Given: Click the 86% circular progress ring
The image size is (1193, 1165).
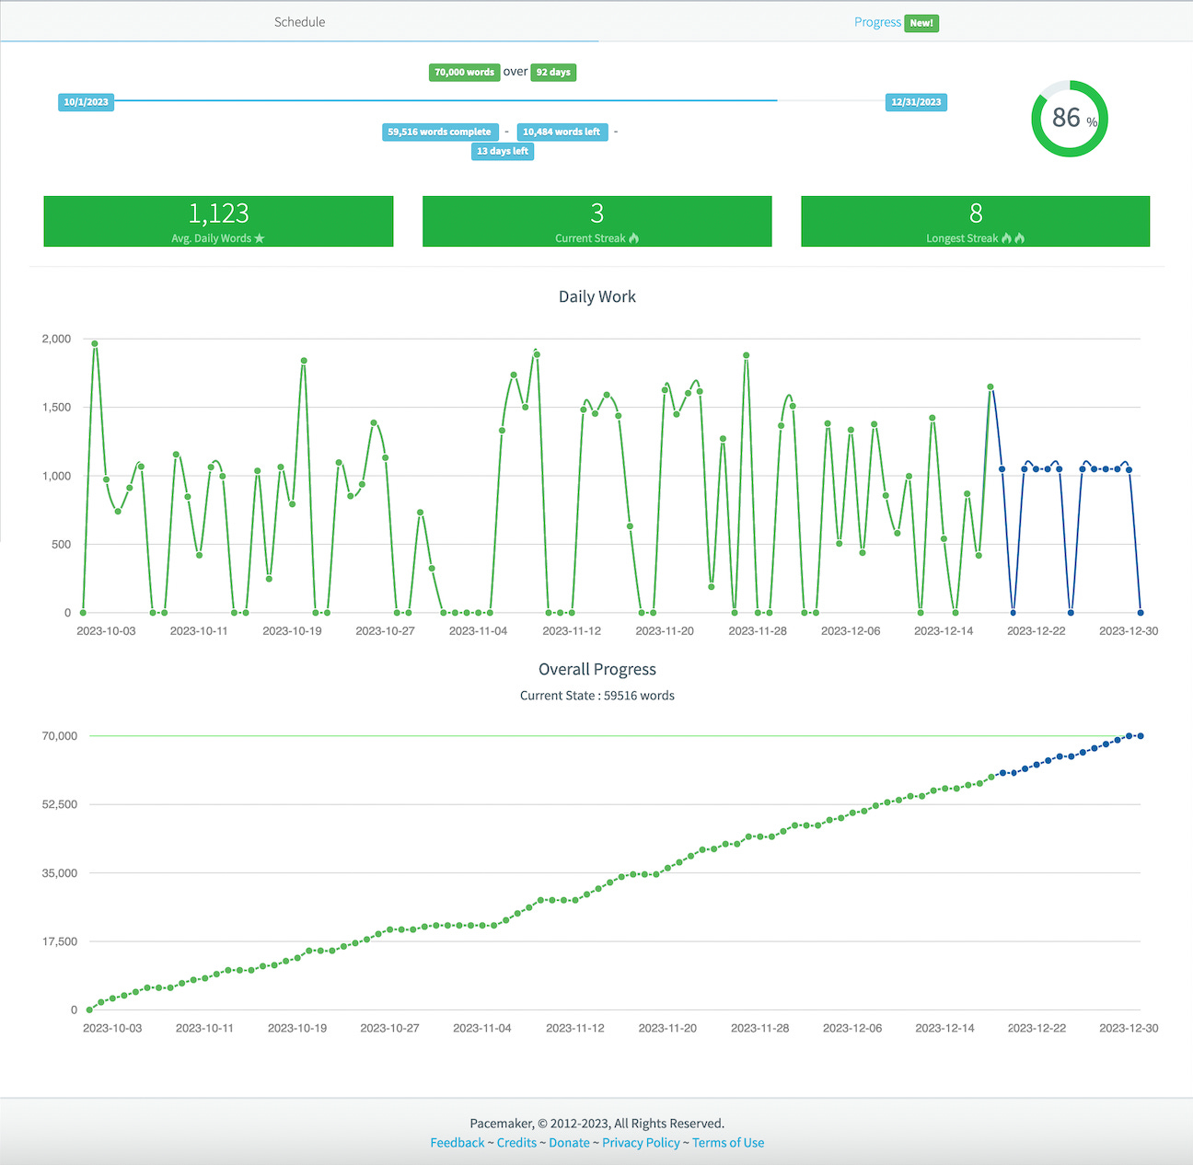Looking at the screenshot, I should point(1068,118).
